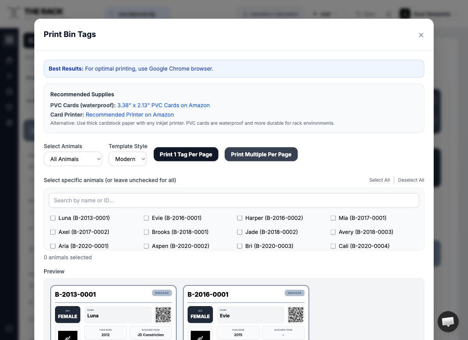Viewport: 468px width, 340px height.
Task: Click Print Multiple Per Page button
Action: click(261, 154)
